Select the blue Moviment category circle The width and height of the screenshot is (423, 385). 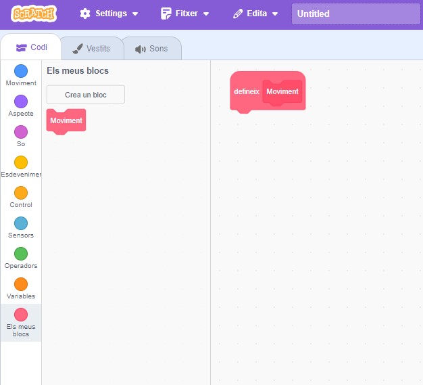click(x=21, y=71)
